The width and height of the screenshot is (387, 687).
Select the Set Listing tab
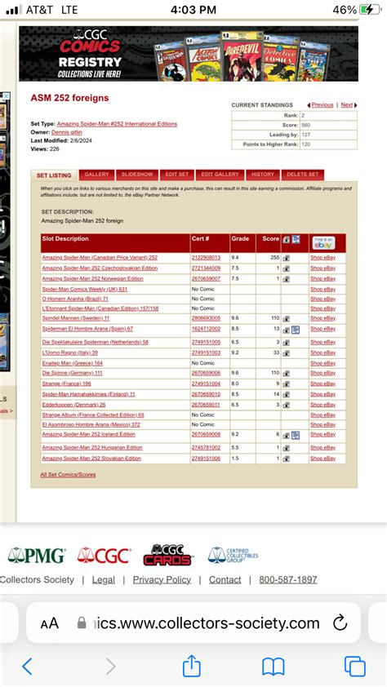pos(54,175)
